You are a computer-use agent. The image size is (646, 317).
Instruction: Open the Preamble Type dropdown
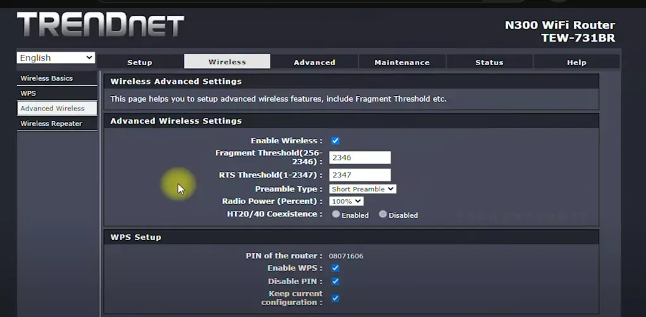click(363, 189)
